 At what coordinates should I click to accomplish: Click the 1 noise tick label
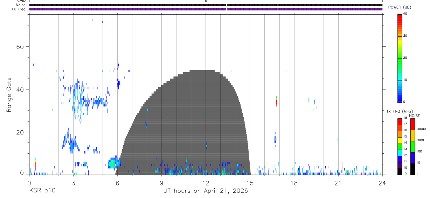pyautogui.click(x=417, y=174)
